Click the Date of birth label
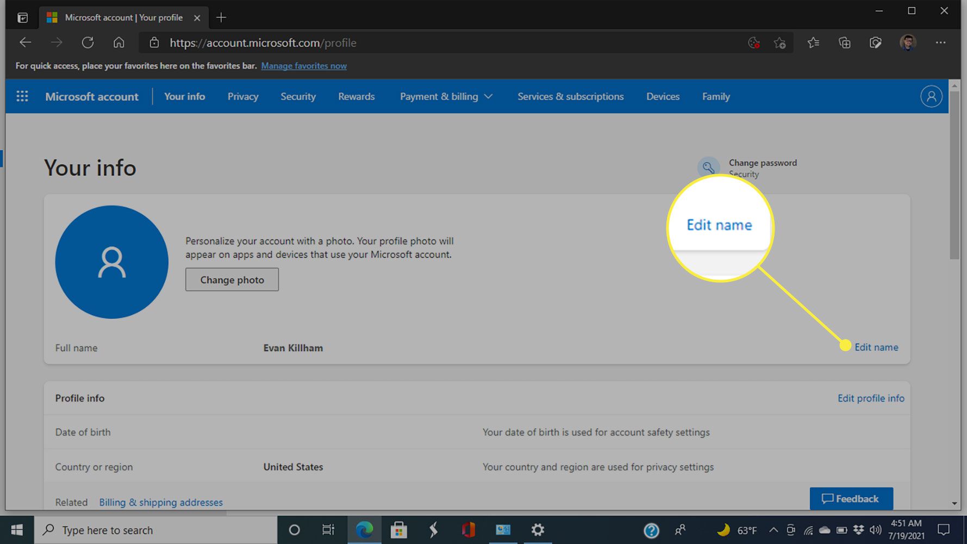 point(83,432)
